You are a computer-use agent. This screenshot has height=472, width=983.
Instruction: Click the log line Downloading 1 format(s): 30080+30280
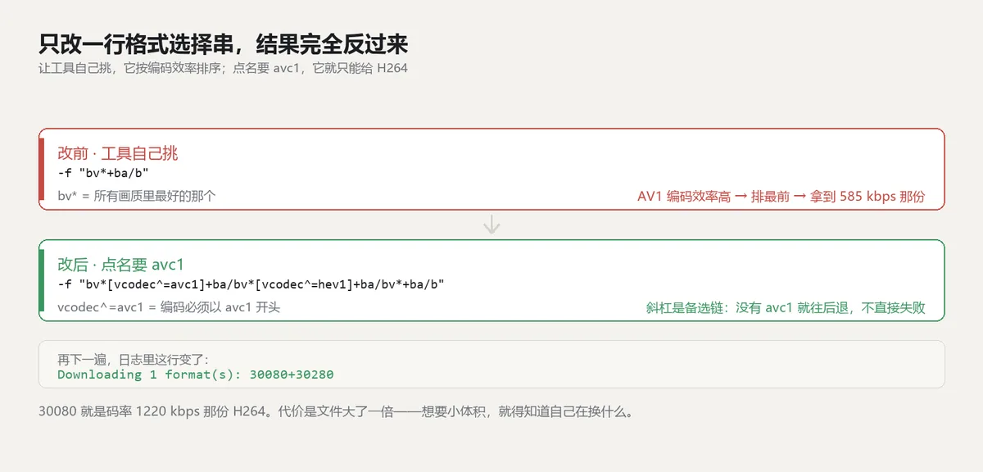point(196,374)
